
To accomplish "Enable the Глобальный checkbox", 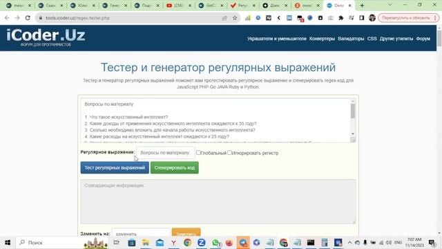I will [198, 153].
